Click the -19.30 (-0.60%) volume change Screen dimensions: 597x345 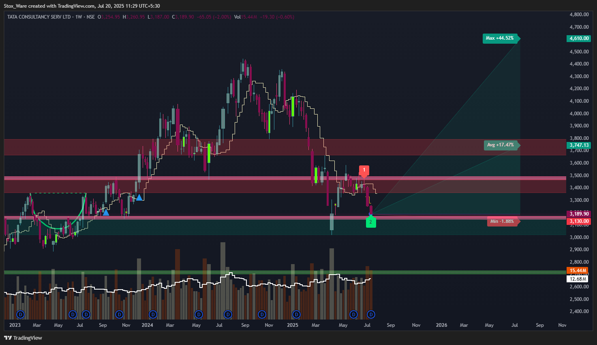(277, 17)
